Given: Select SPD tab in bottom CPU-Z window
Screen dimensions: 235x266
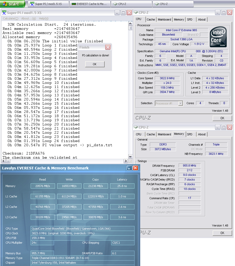Looking at the screenshot, I should 190,134.
